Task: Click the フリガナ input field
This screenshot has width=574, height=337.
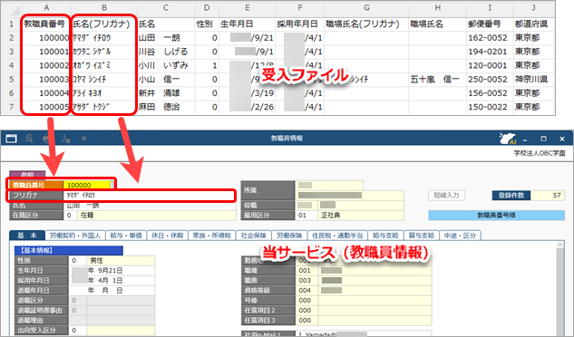Action: pyautogui.click(x=150, y=196)
